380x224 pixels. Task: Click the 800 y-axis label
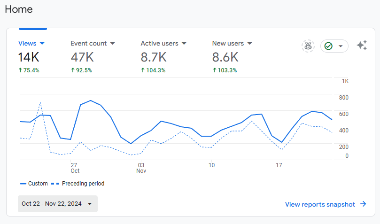click(344, 98)
